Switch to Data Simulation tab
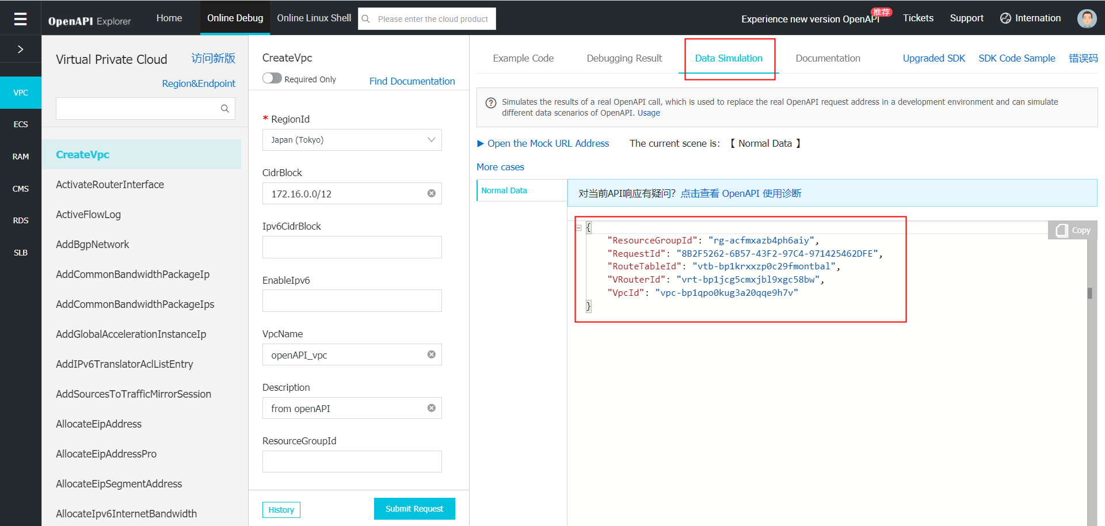Image resolution: width=1105 pixels, height=526 pixels. (x=729, y=58)
